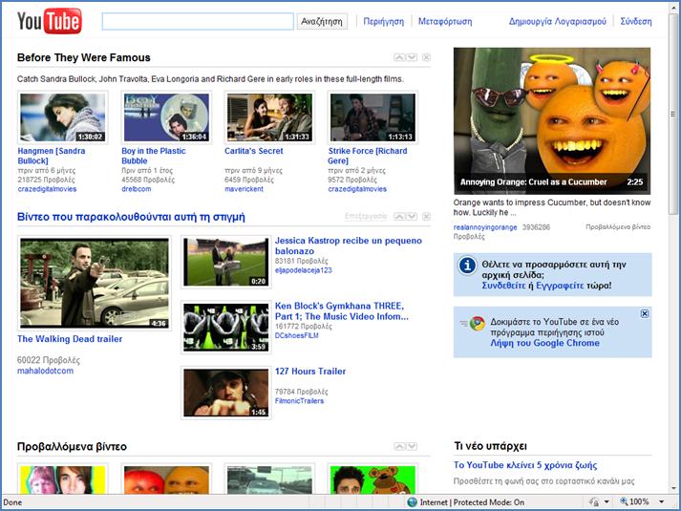Move the currently-watched videos section up
Image resolution: width=681 pixels, height=511 pixels.
(399, 216)
